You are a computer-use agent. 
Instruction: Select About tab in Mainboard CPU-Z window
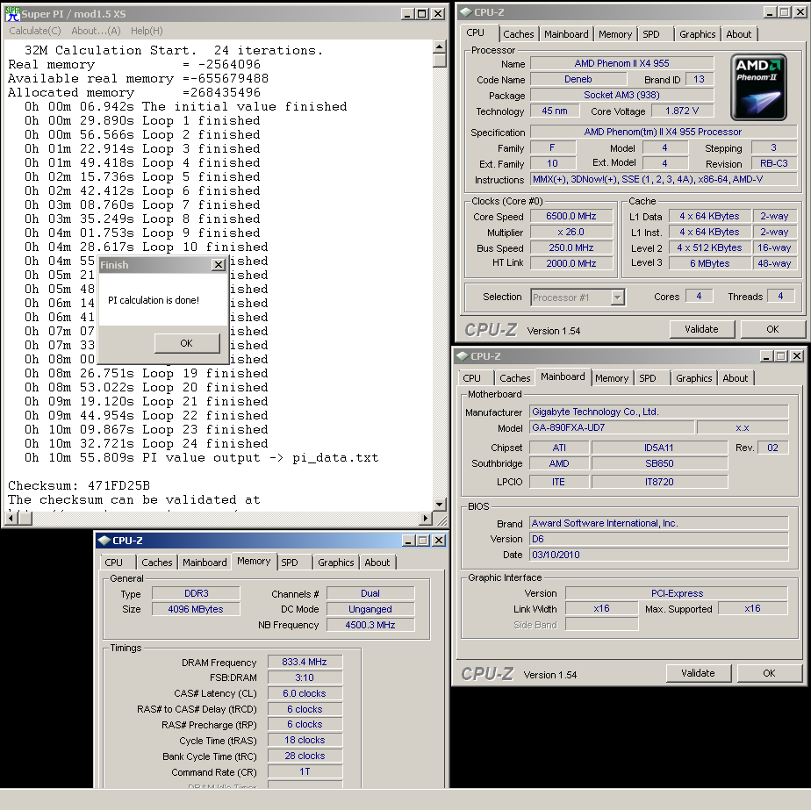(735, 378)
